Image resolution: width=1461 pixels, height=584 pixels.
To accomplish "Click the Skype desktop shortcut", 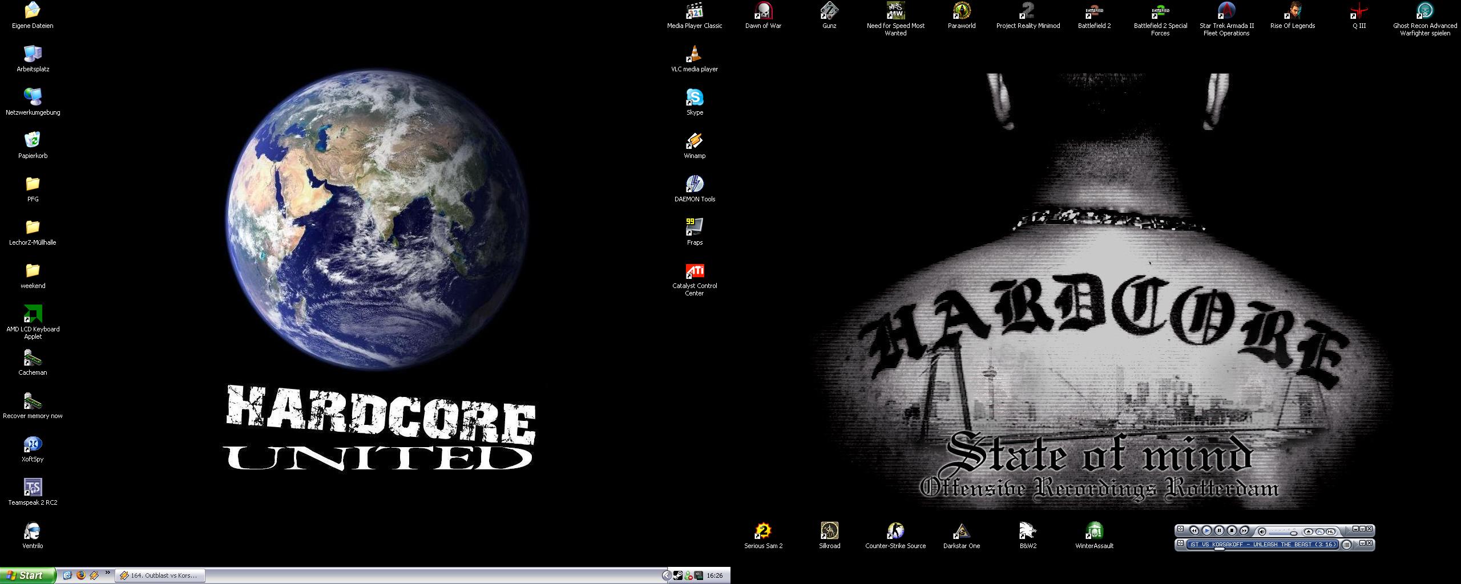I will (695, 102).
